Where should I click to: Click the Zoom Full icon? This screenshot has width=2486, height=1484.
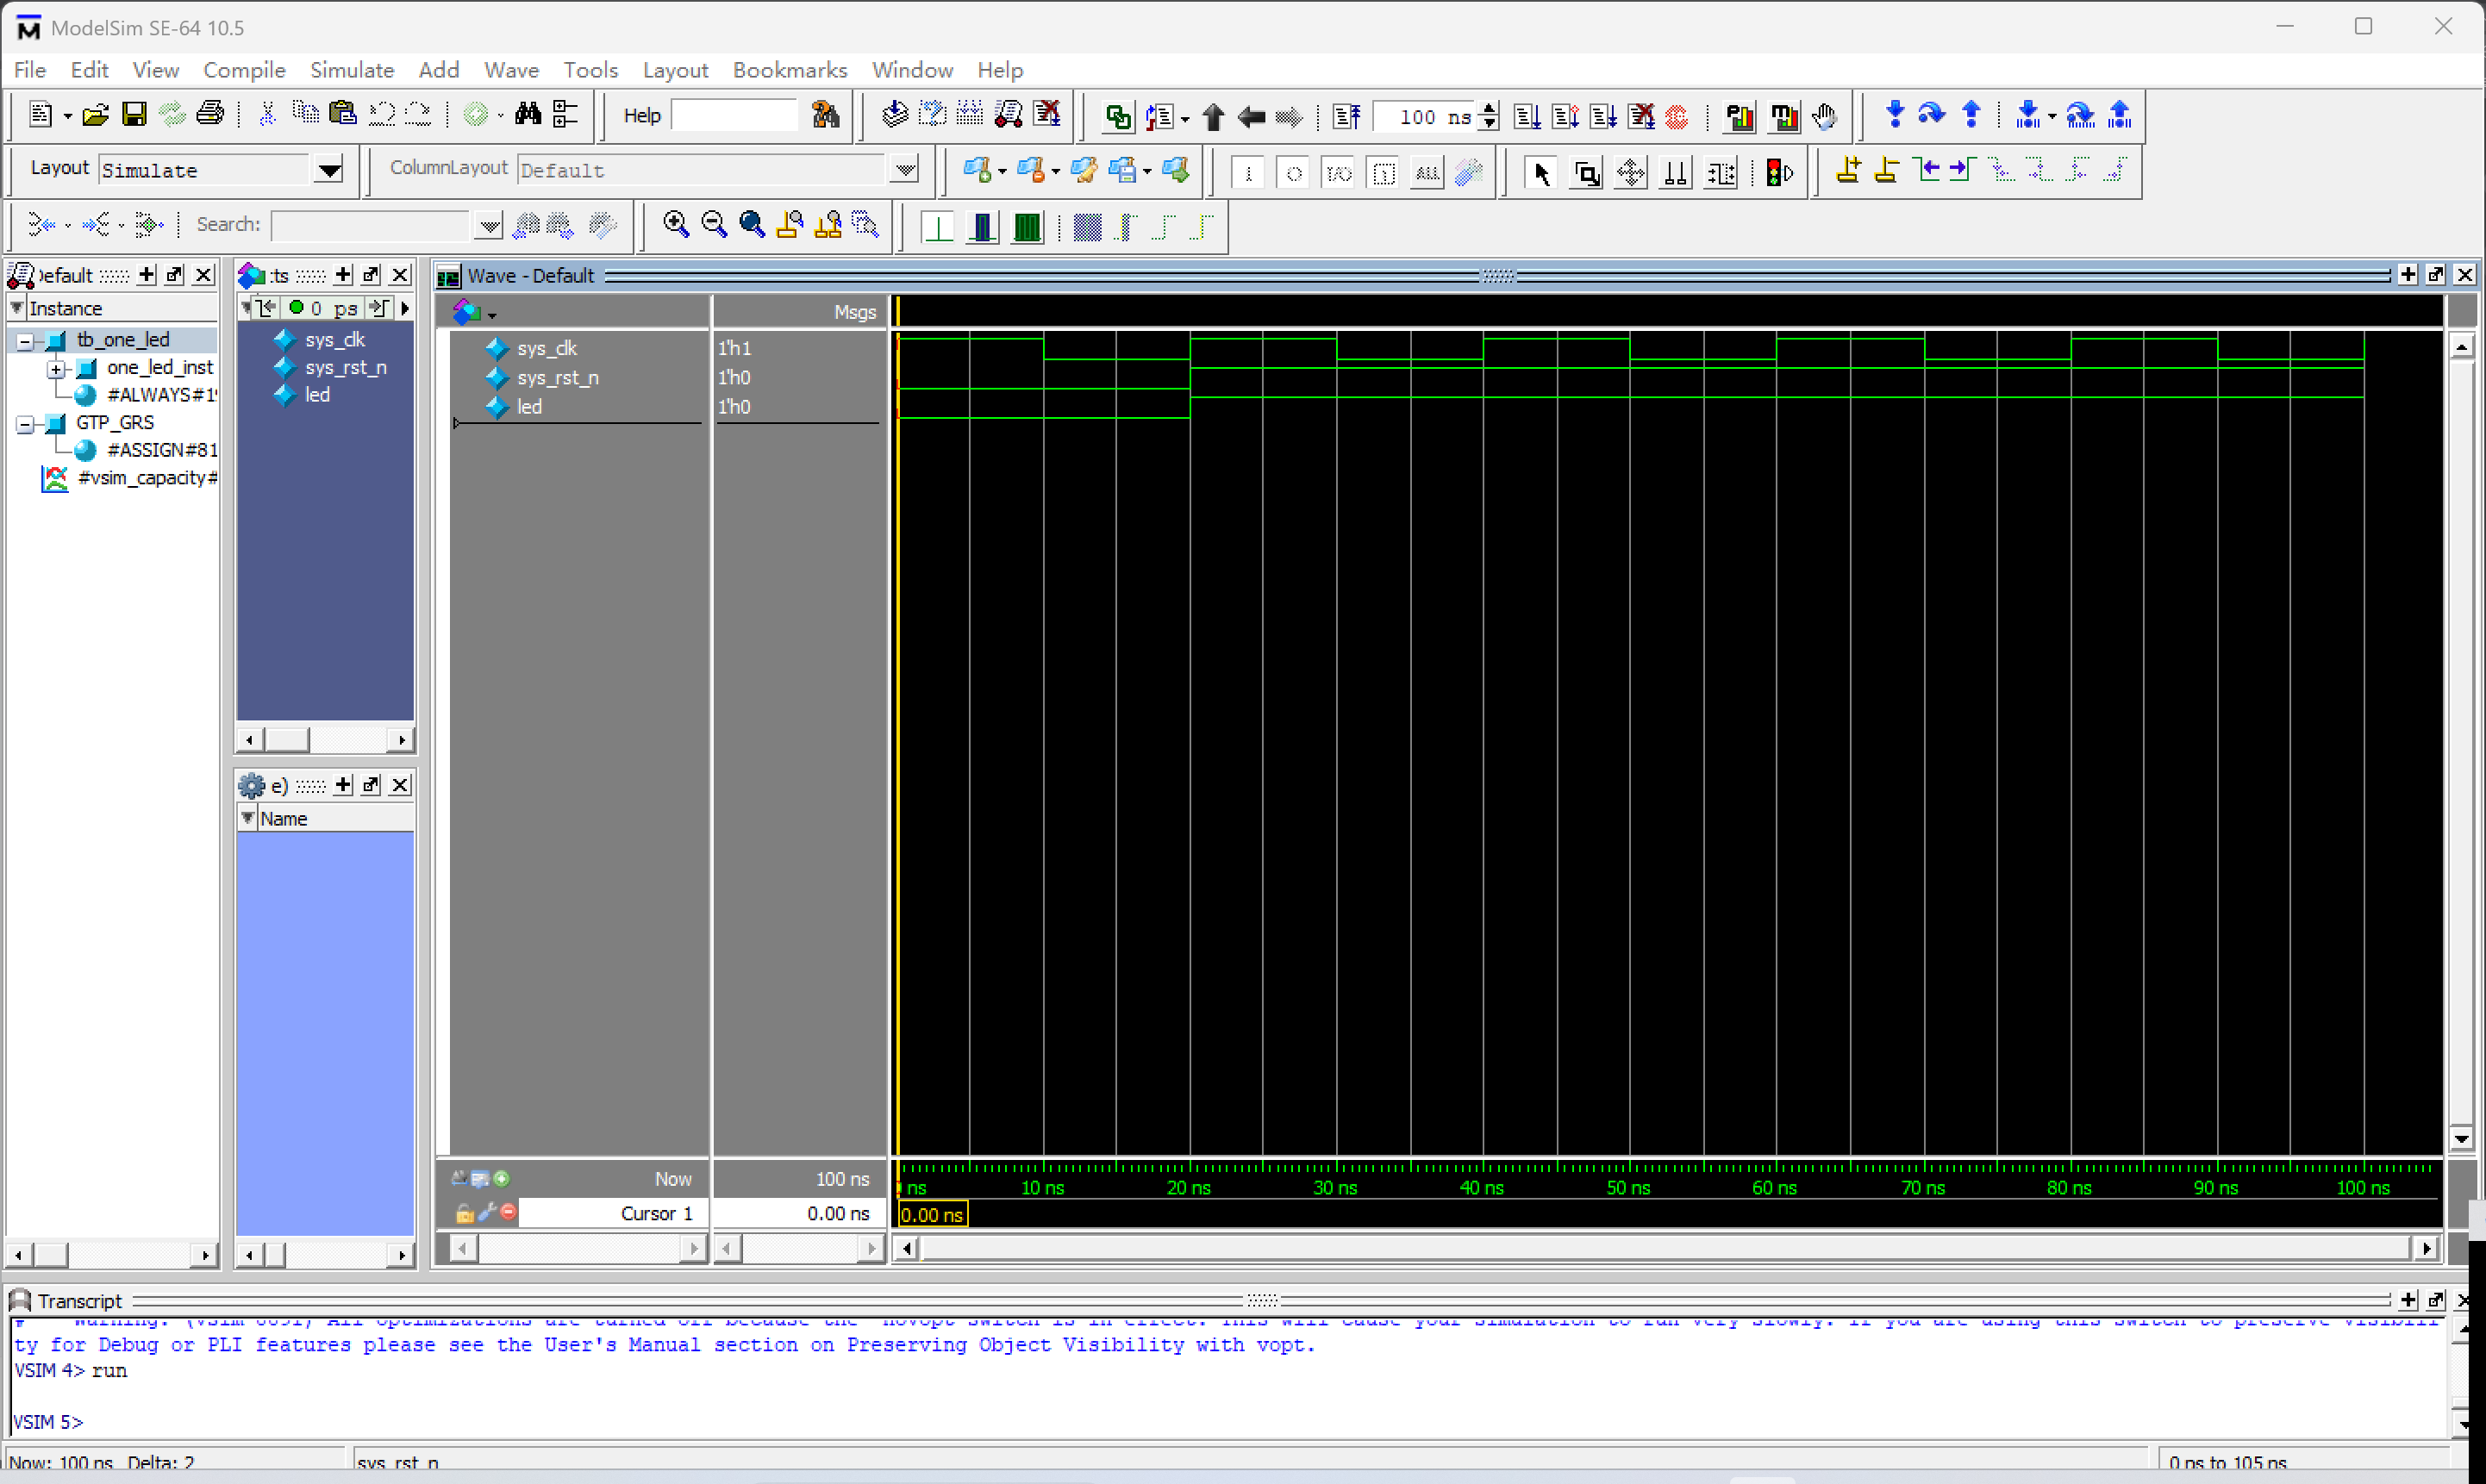[x=752, y=225]
